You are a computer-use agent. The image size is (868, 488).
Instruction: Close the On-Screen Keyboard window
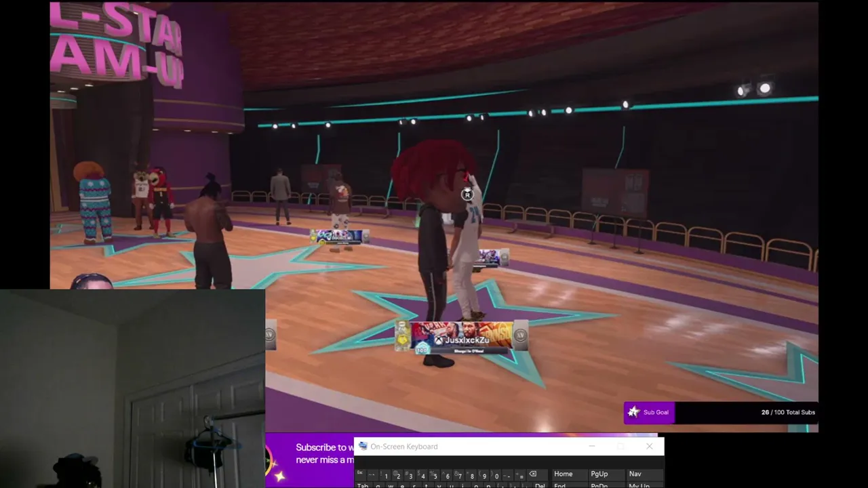[650, 446]
